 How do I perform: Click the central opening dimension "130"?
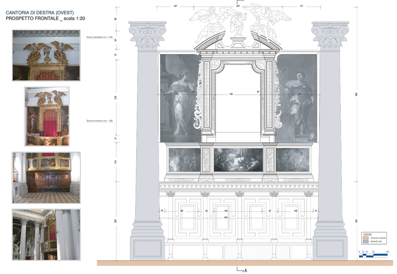231,94
